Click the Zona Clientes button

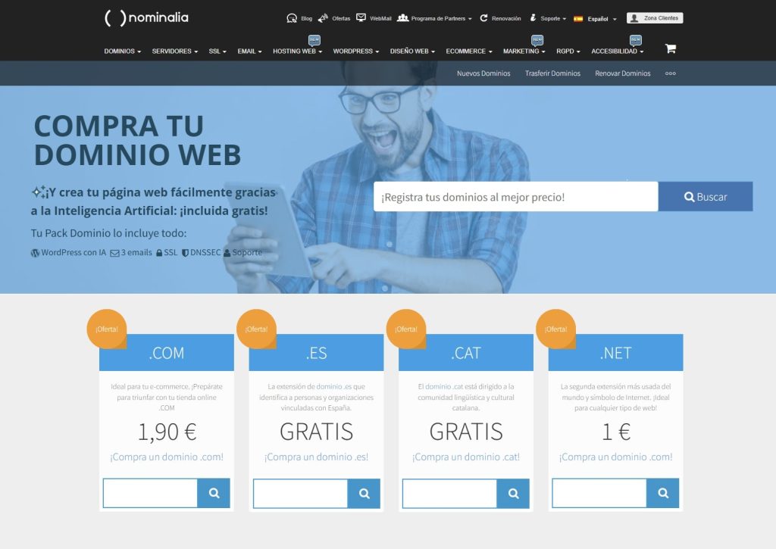click(x=655, y=18)
